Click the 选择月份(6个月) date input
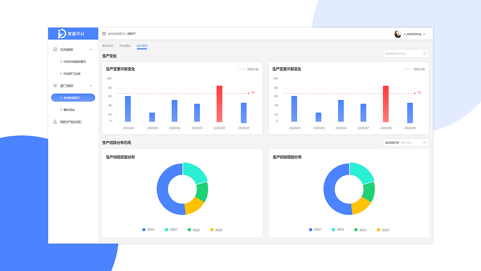Image resolution: width=481 pixels, height=271 pixels. coord(405,53)
